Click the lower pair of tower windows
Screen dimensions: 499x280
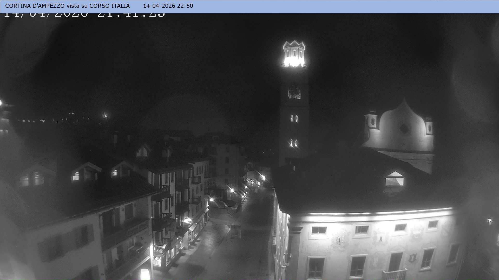pyautogui.click(x=294, y=143)
